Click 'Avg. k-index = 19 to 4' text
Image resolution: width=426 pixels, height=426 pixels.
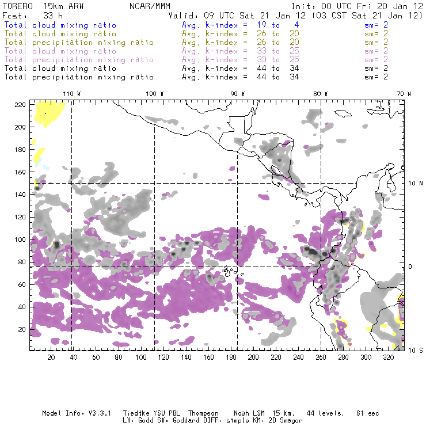tap(241, 25)
